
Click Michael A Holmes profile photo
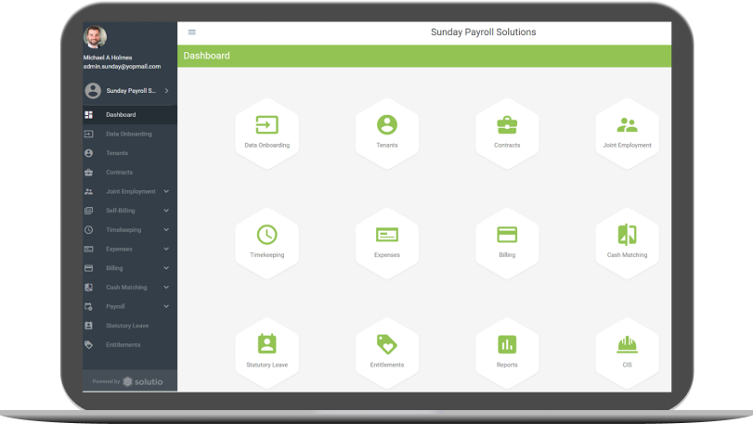(x=95, y=37)
